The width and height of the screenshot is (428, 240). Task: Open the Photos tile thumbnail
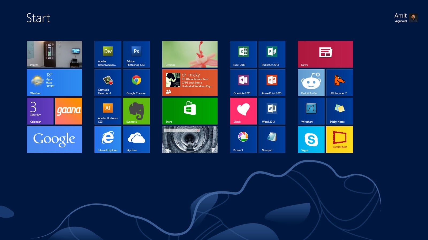(54, 54)
